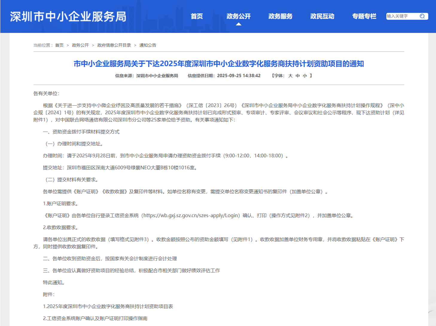Screen dimensions: 436x326
Task: Switch to the 专题专栏 section
Action: [x=364, y=16]
